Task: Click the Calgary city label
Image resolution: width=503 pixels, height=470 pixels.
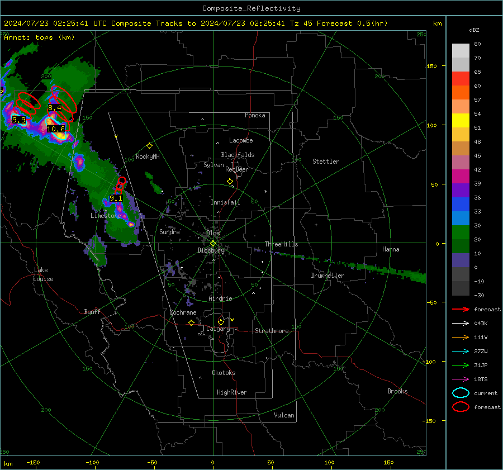Action: tap(218, 329)
